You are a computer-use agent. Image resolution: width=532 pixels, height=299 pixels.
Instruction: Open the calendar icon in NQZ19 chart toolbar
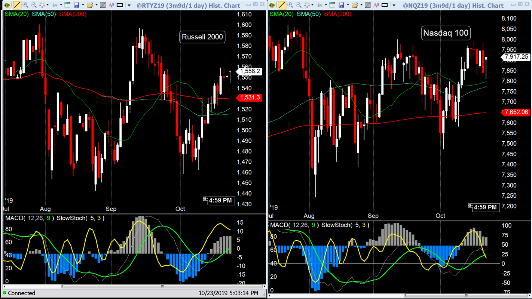332,5
